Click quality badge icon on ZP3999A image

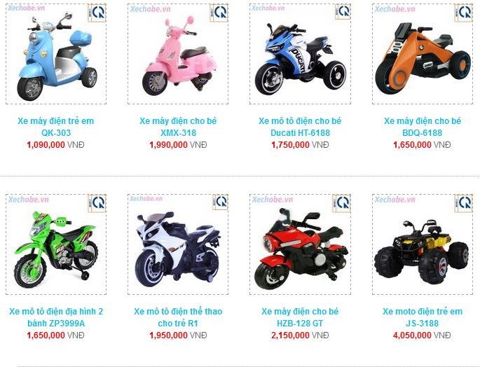(x=97, y=203)
